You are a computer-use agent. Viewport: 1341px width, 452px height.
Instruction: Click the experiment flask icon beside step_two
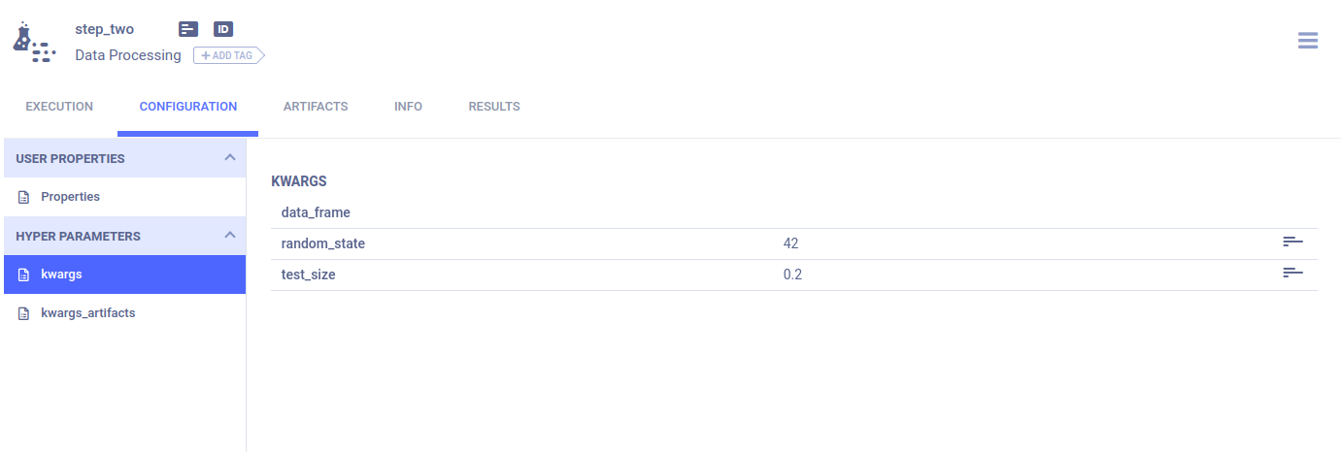[x=34, y=42]
